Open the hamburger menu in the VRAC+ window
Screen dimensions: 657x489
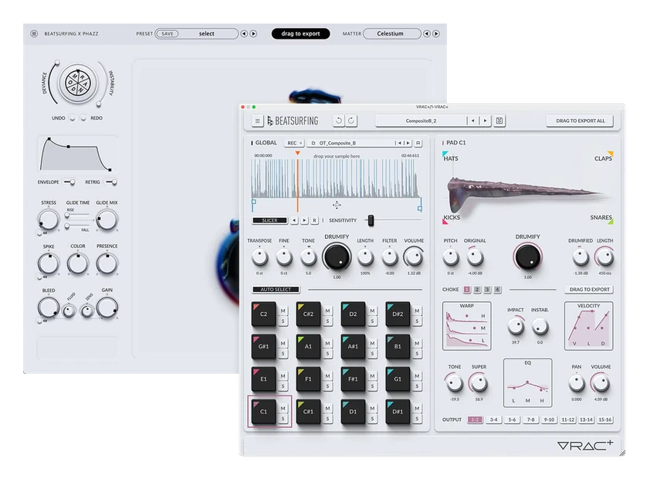[x=257, y=121]
